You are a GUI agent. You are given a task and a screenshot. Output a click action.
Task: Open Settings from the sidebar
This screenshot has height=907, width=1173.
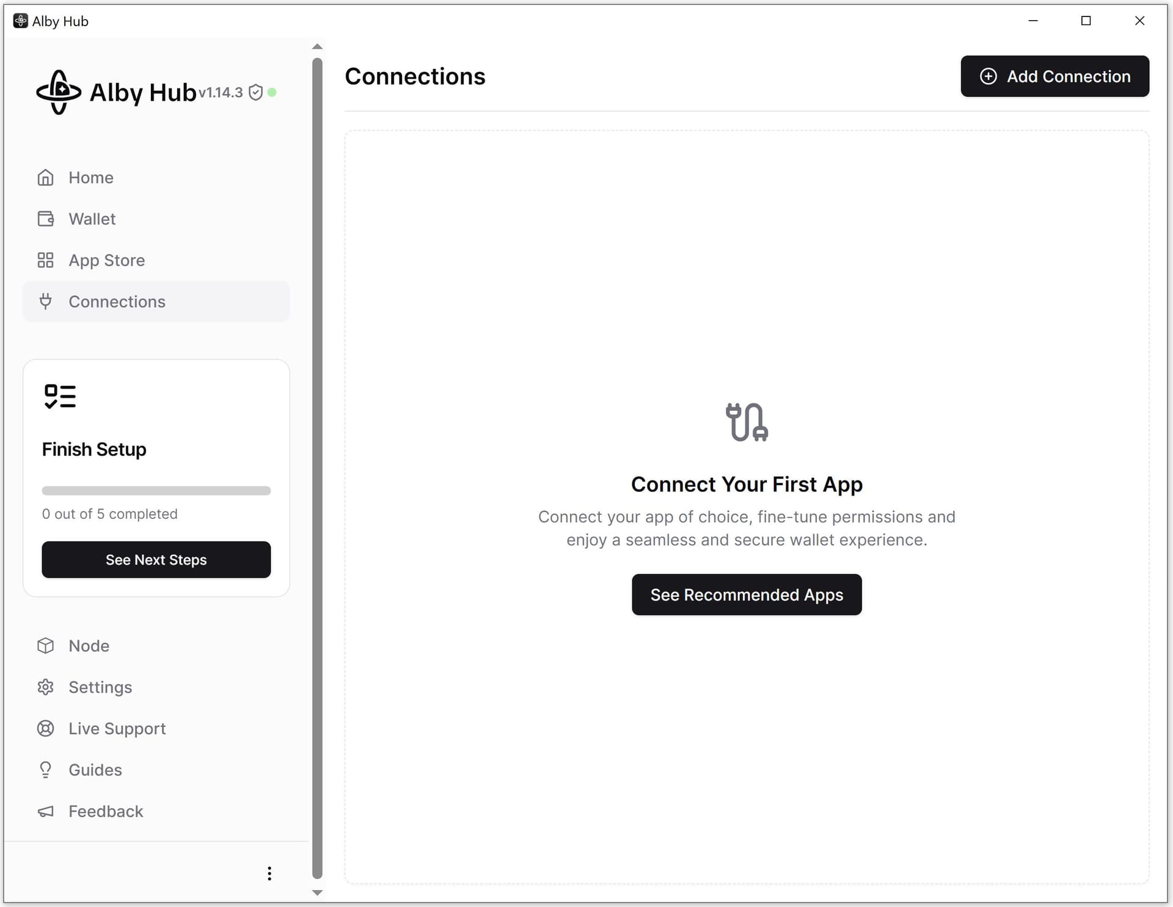click(156, 687)
